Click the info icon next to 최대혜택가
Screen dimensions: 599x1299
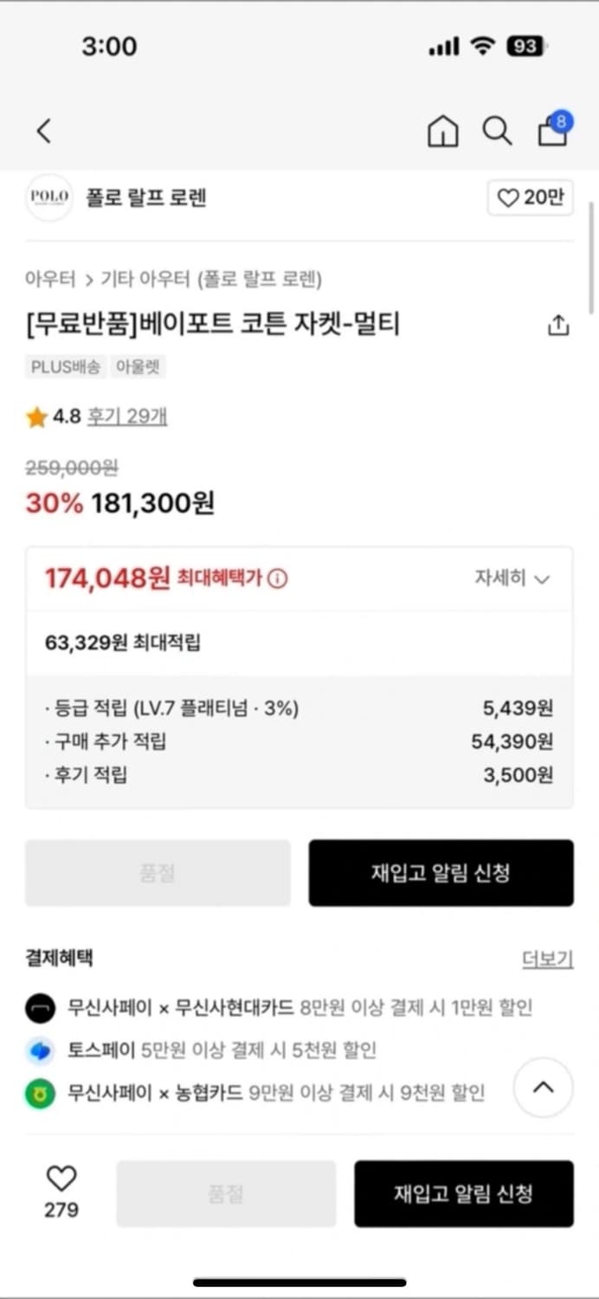tap(278, 579)
